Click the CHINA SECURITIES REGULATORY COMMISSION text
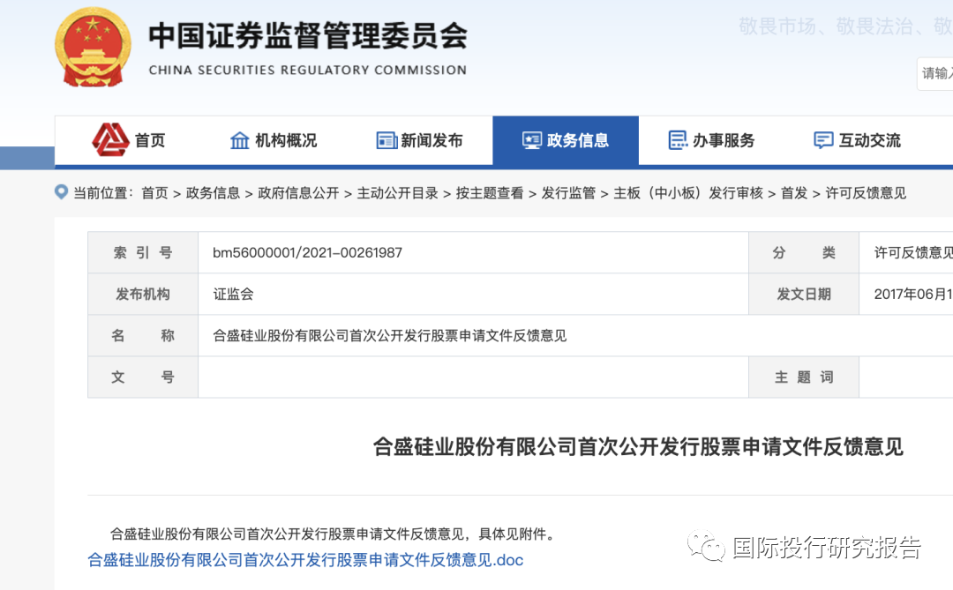This screenshot has height=590, width=953. click(308, 70)
